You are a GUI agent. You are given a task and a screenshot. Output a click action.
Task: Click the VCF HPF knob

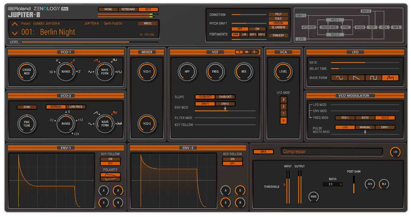point(187,72)
